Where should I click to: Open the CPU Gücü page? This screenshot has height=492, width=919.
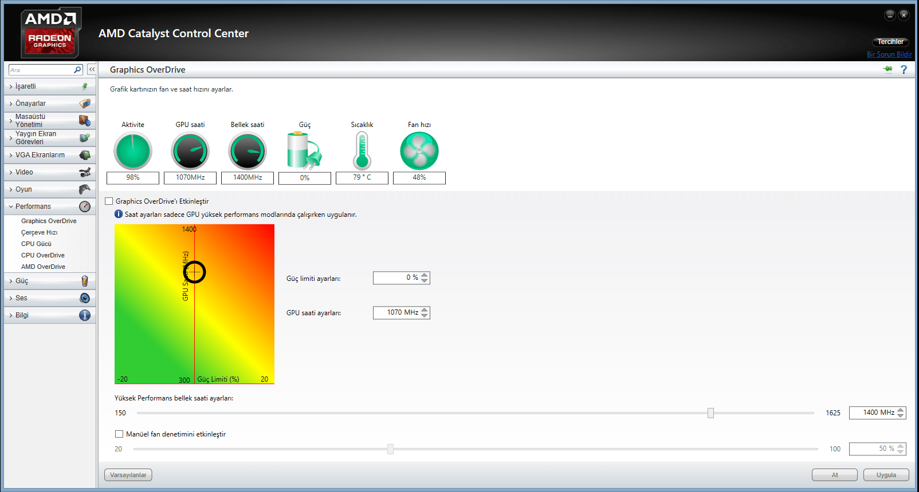pos(36,244)
